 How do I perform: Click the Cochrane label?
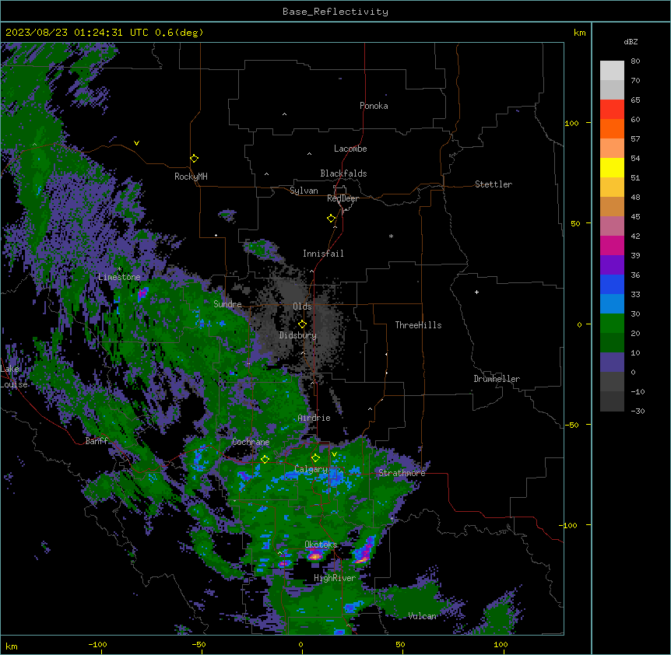tap(251, 442)
